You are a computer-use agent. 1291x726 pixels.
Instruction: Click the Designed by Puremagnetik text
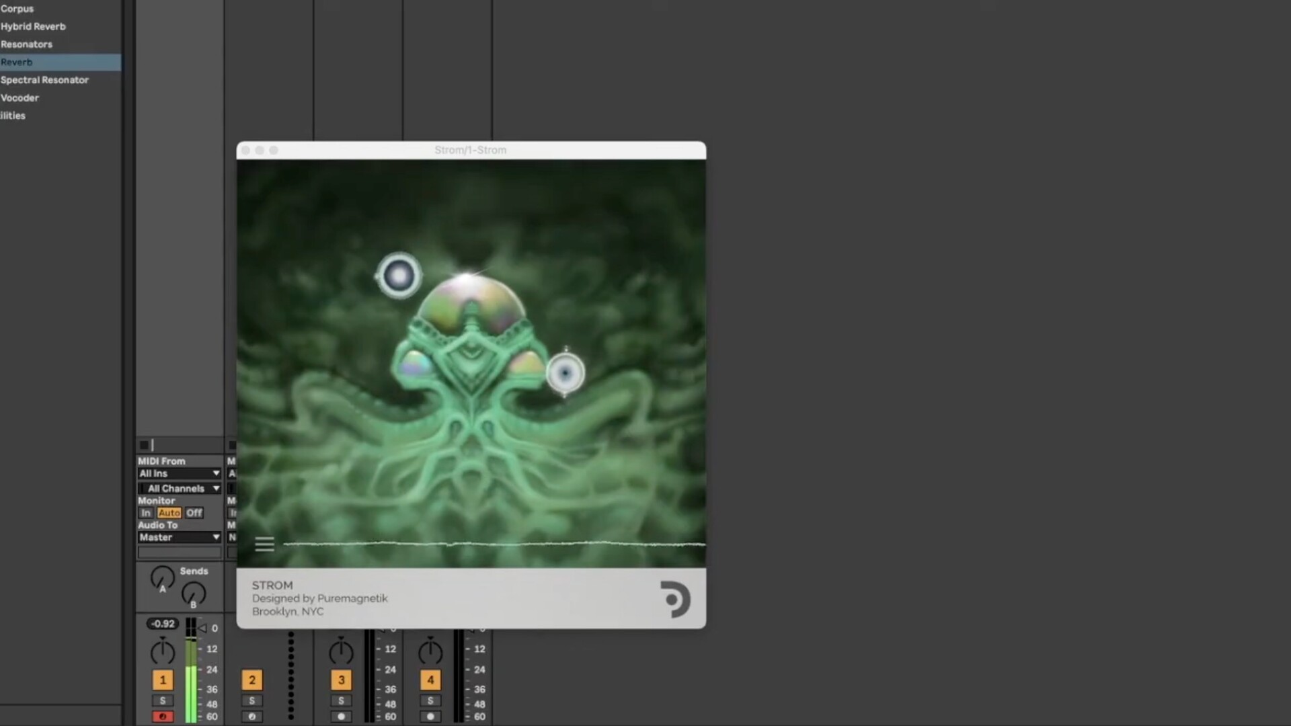(x=320, y=598)
